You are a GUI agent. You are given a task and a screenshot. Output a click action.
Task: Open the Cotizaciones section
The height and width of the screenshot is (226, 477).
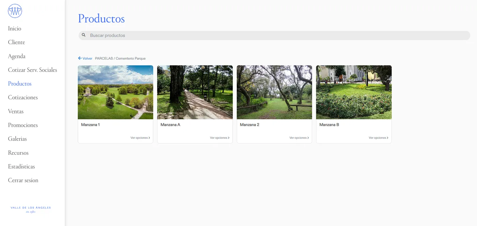23,97
